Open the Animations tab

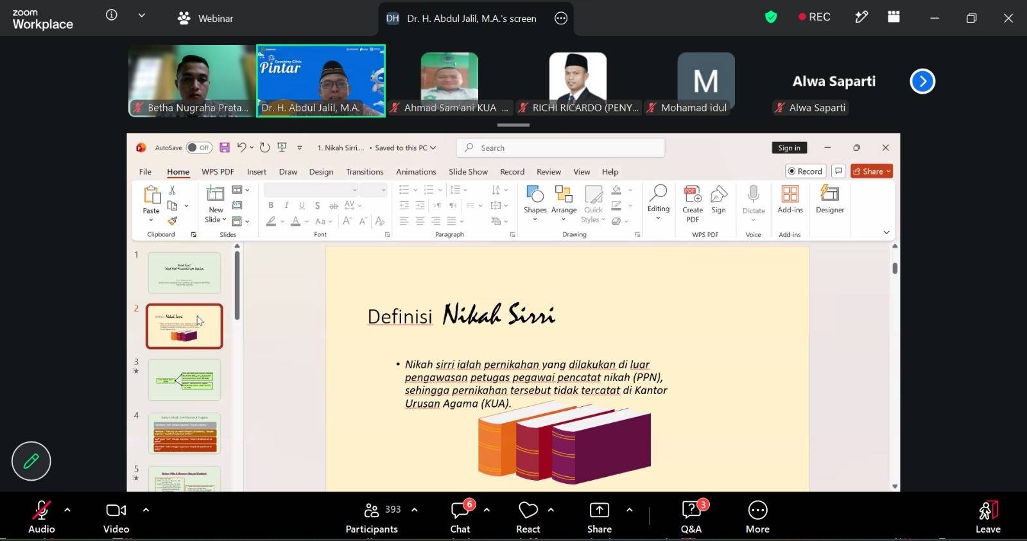[416, 172]
